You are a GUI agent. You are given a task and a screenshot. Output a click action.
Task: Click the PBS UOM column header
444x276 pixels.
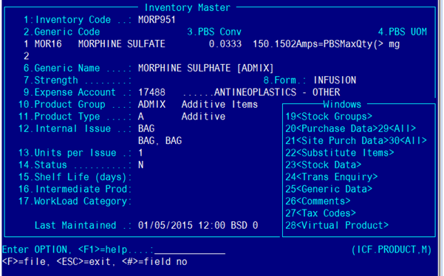click(403, 32)
